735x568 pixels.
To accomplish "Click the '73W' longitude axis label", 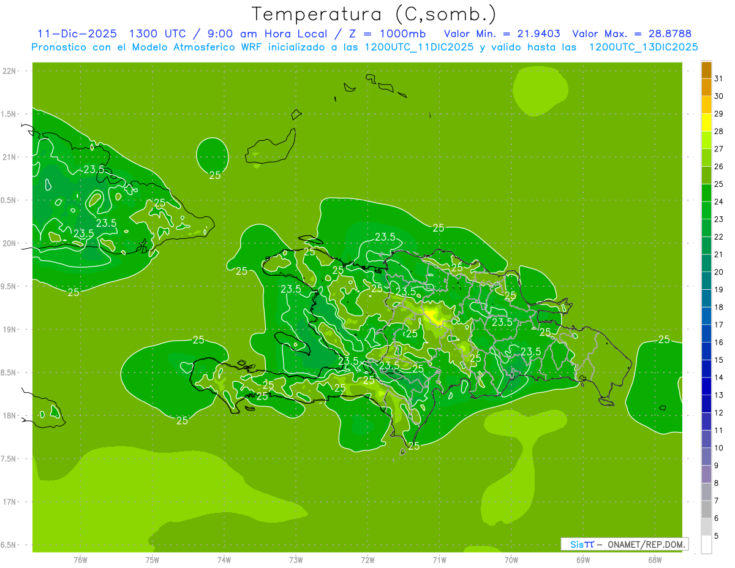I will pos(296,559).
